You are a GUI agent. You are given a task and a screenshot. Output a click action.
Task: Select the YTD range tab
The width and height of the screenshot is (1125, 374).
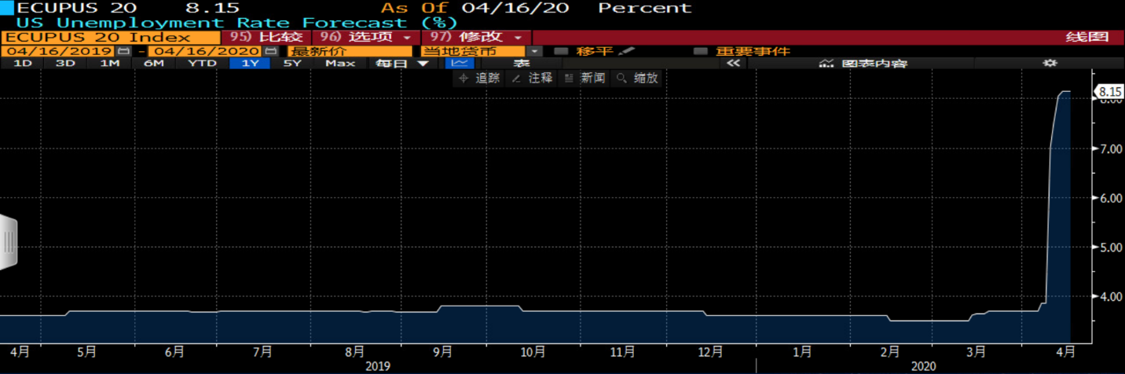pyautogui.click(x=202, y=63)
